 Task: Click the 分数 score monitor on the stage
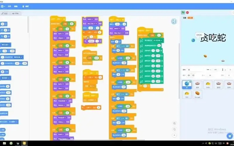[x=188, y=18]
